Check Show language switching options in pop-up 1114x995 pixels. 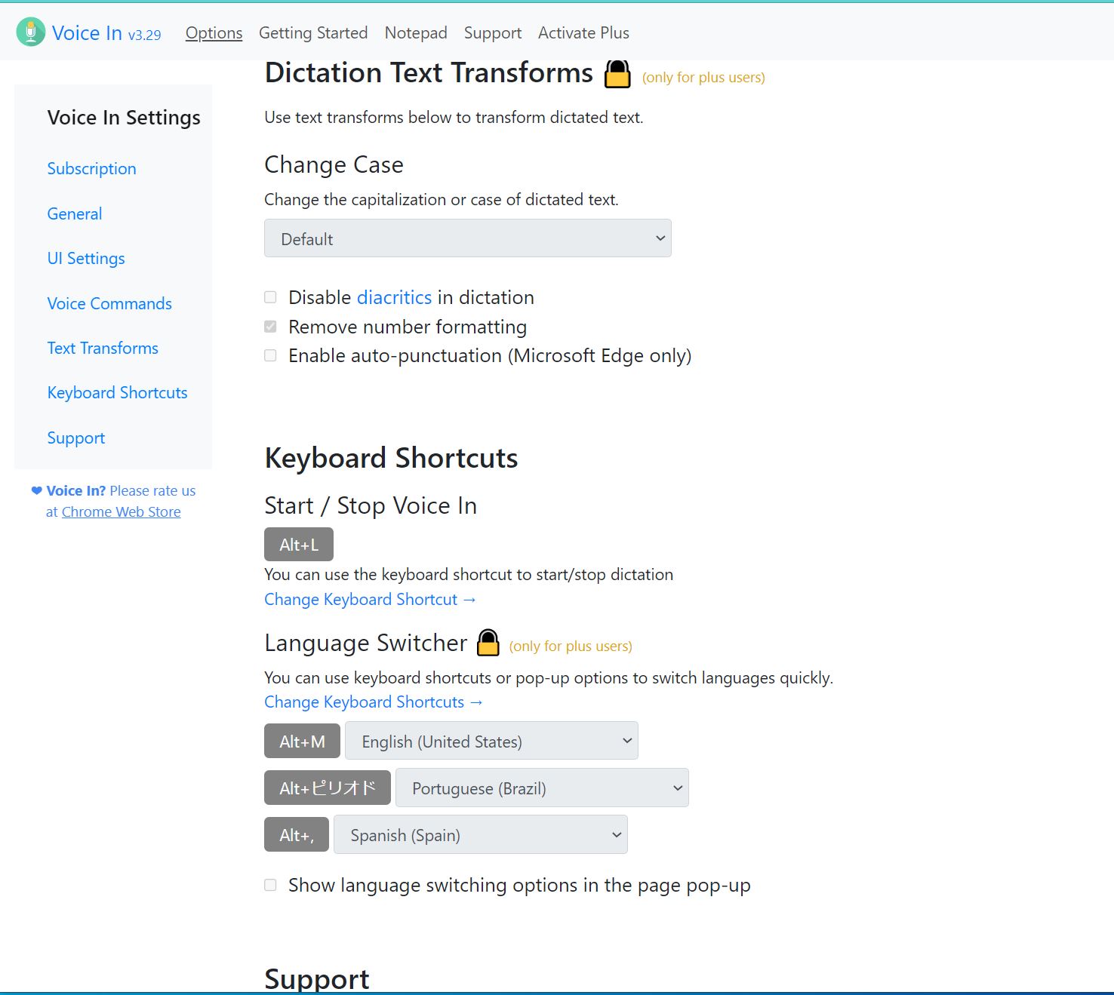pyautogui.click(x=270, y=885)
